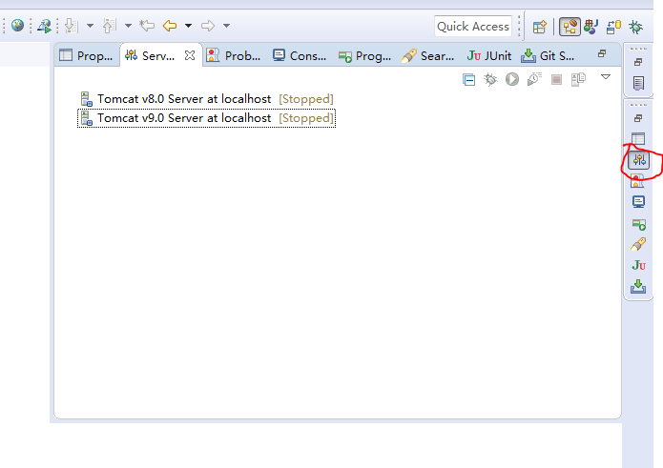Stop the server with square icon

[556, 79]
